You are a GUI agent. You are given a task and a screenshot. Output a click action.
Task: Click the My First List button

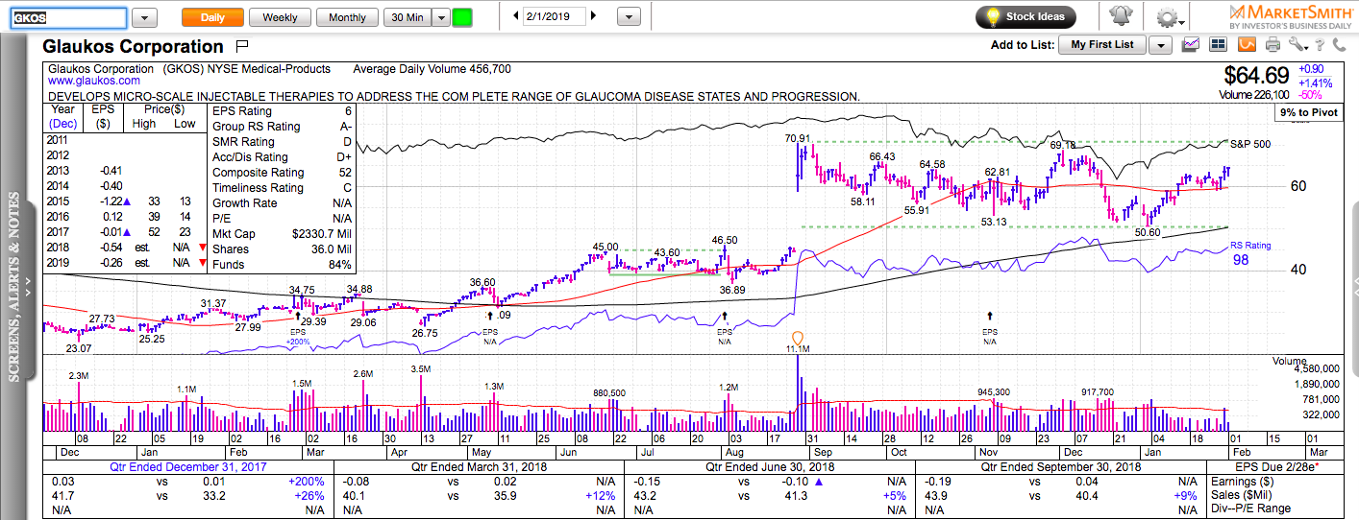(1102, 44)
